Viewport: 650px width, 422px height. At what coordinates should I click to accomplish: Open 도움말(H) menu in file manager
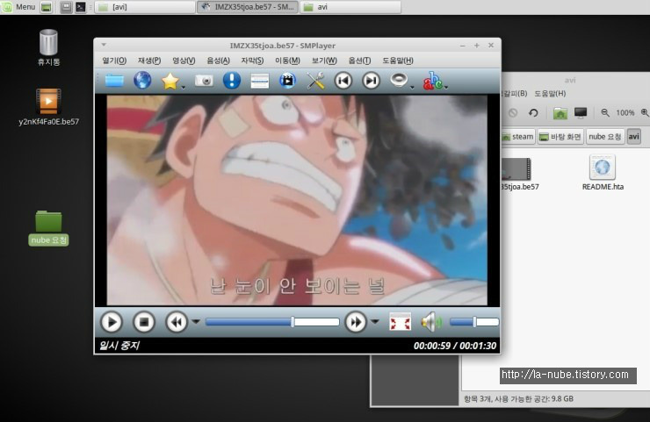550,94
